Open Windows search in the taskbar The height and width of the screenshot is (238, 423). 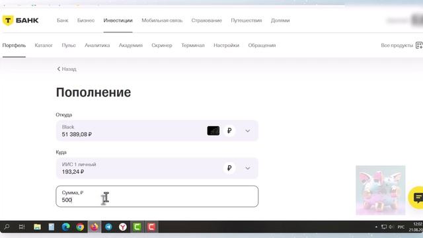7,227
